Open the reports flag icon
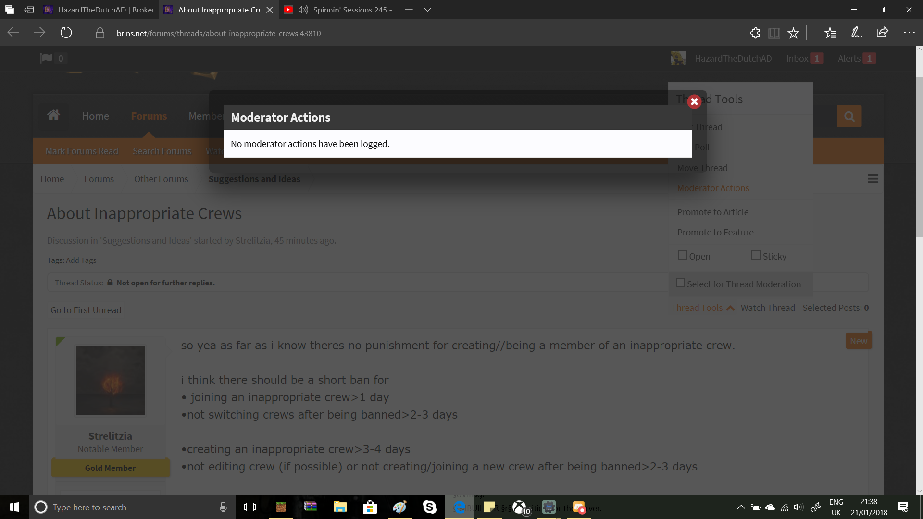 click(x=46, y=58)
